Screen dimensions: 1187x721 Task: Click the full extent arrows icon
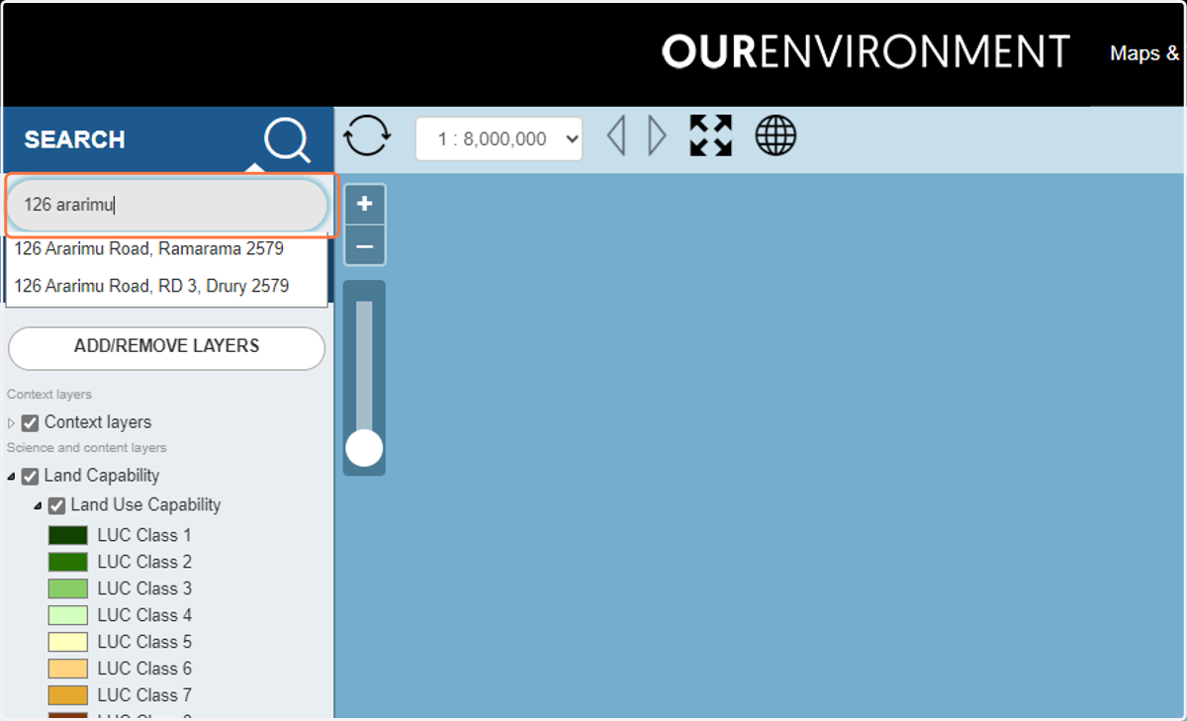coord(711,135)
